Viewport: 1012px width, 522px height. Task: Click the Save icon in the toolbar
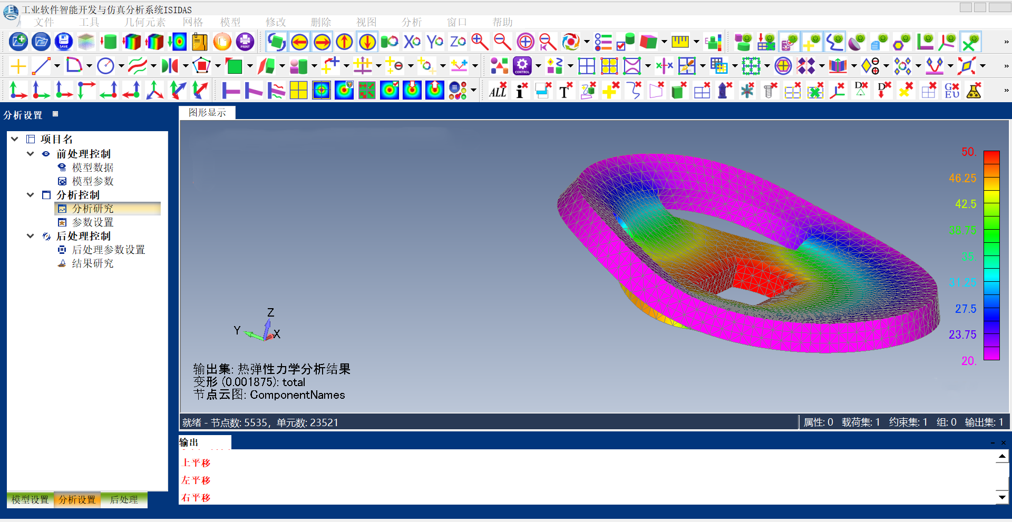pos(64,42)
